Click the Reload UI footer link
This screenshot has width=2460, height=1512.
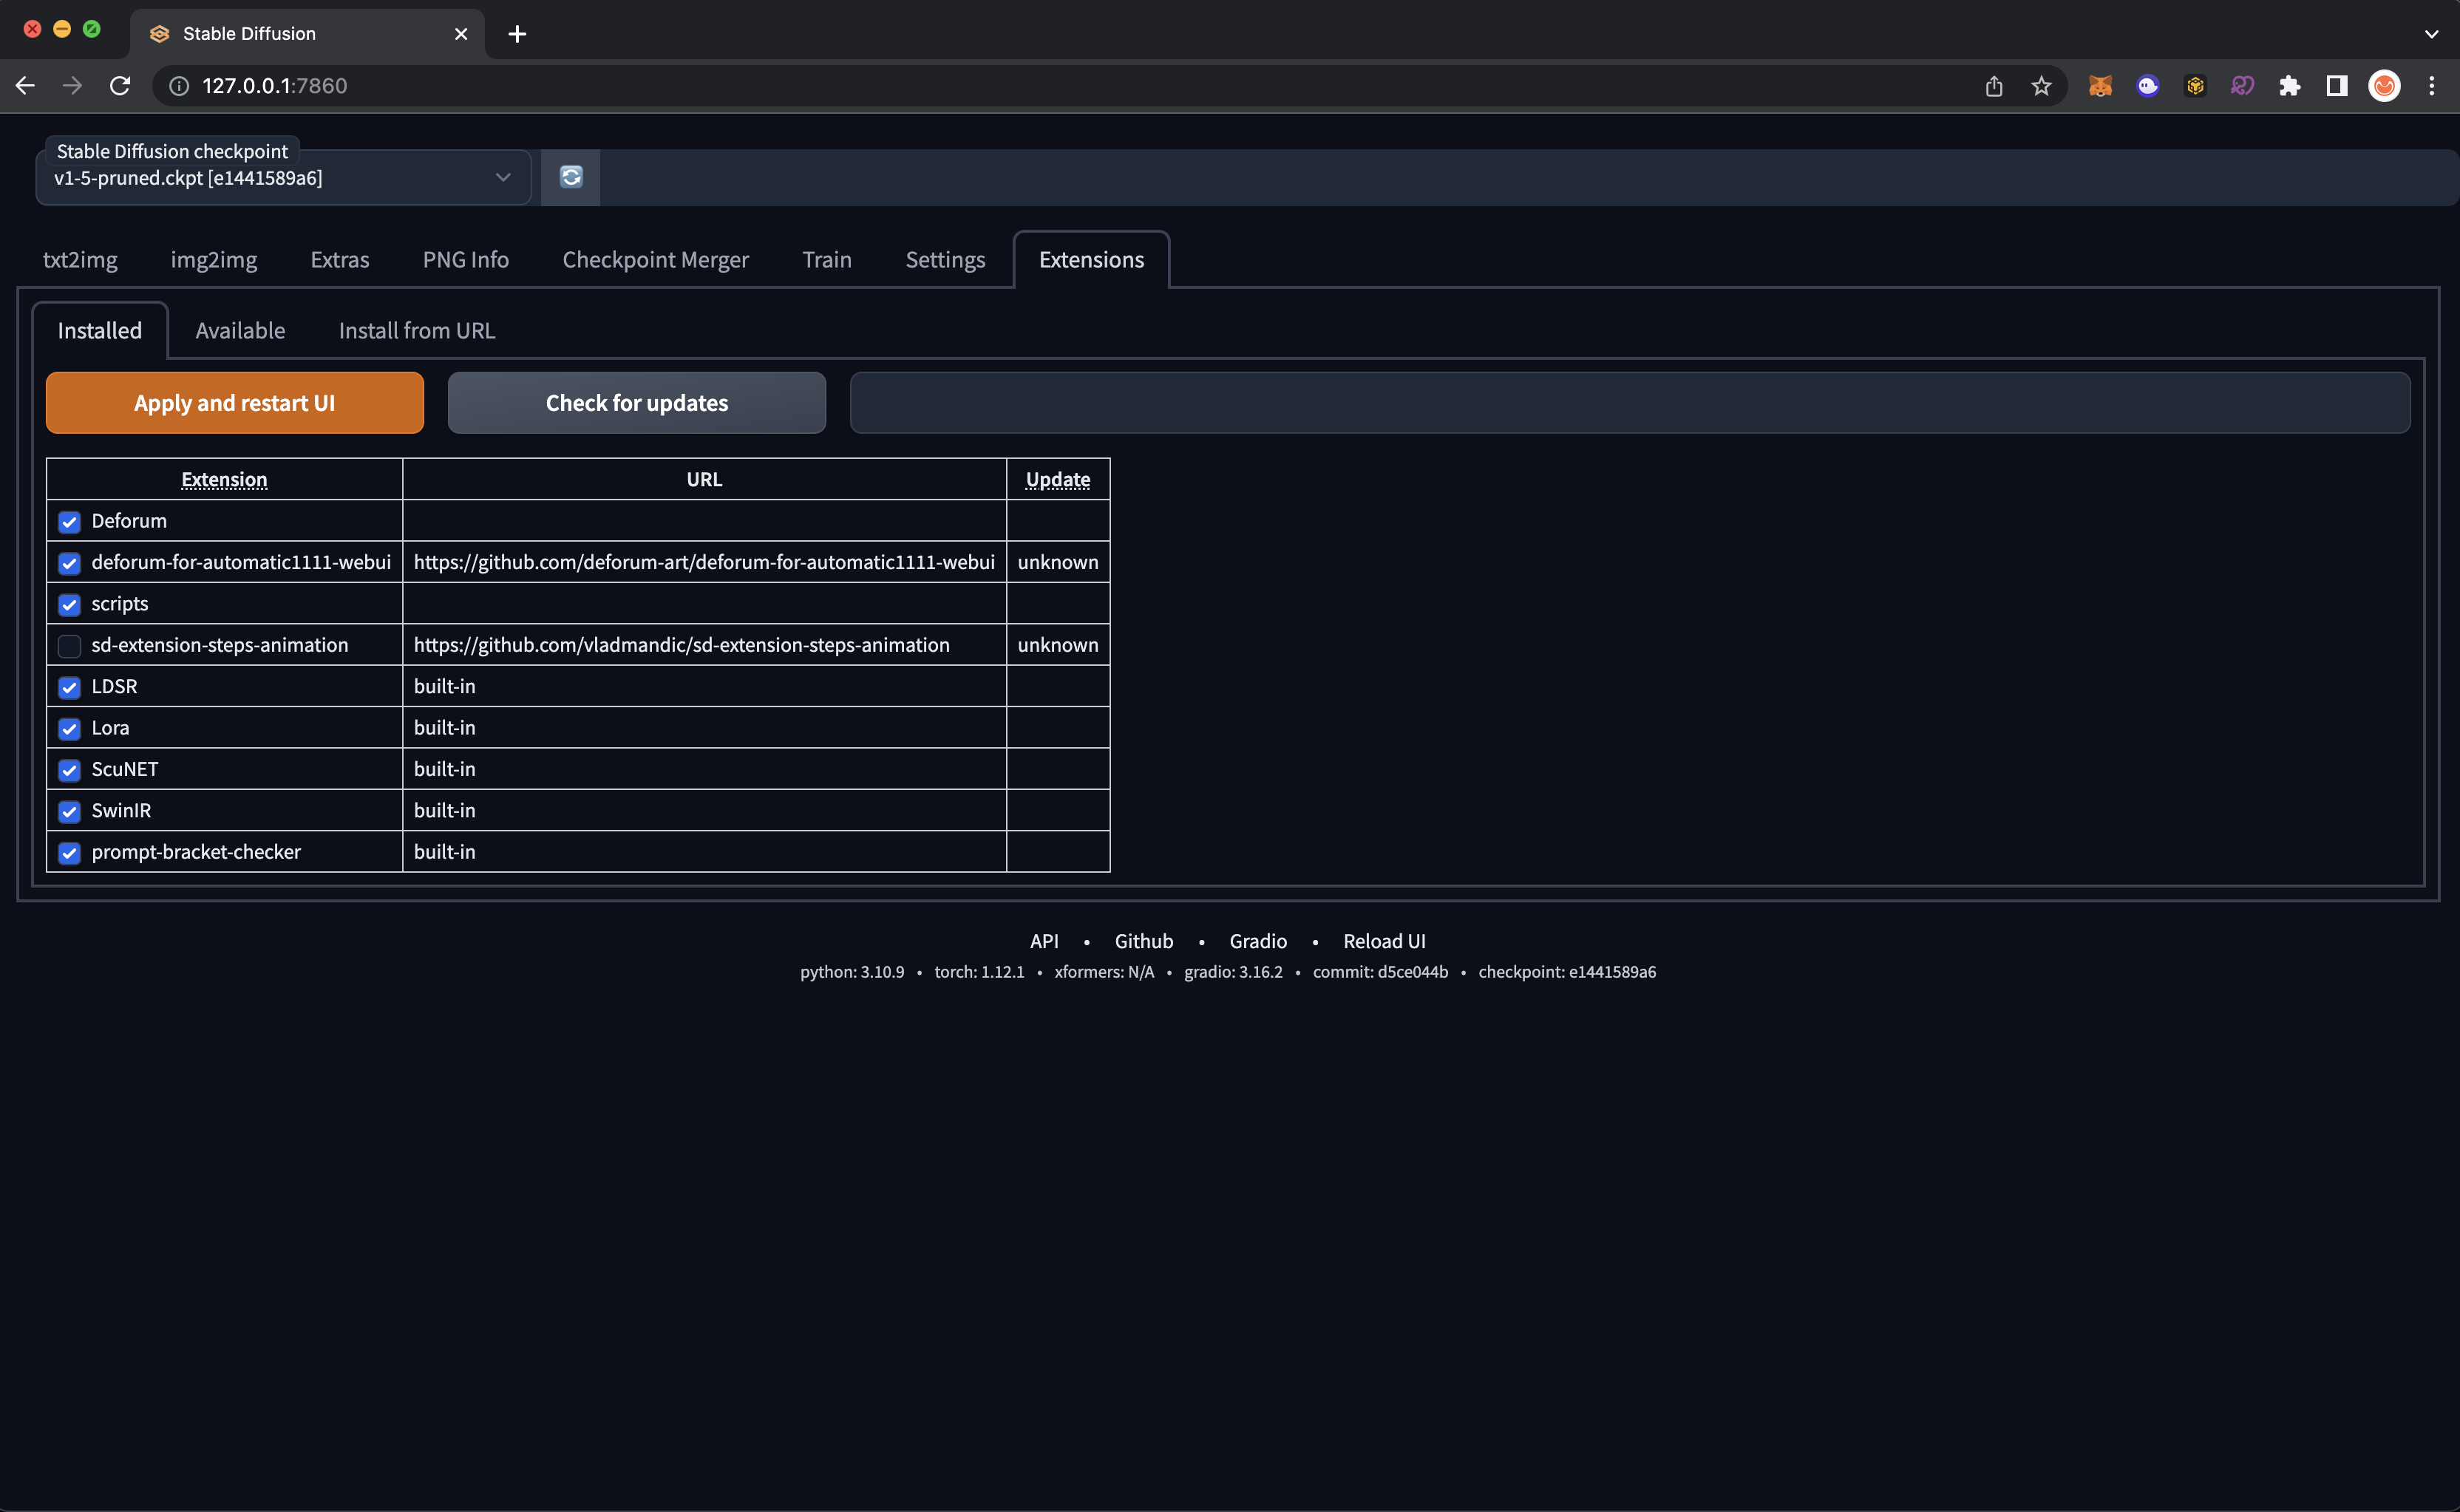[x=1384, y=941]
